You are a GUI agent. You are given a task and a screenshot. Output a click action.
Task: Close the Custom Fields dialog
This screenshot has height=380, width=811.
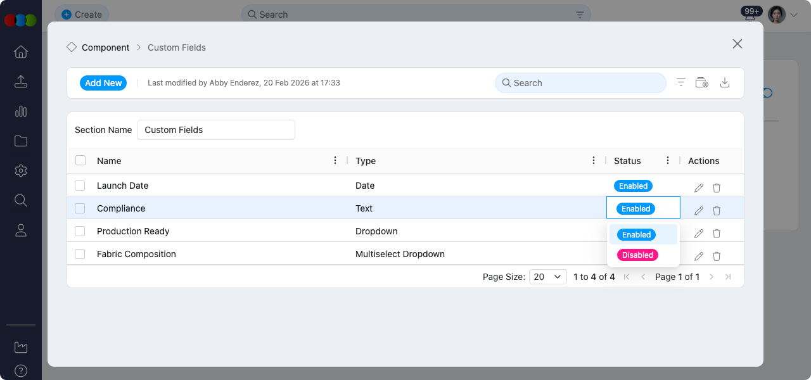[737, 44]
